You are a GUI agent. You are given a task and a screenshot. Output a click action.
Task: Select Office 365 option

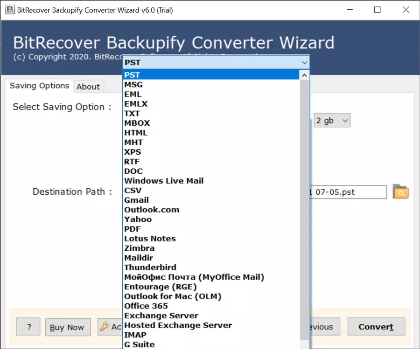tap(211, 306)
